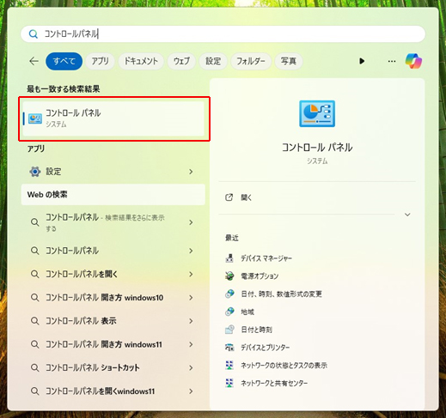Click the open-external icon beside 開く
This screenshot has width=446, height=418.
click(x=229, y=197)
